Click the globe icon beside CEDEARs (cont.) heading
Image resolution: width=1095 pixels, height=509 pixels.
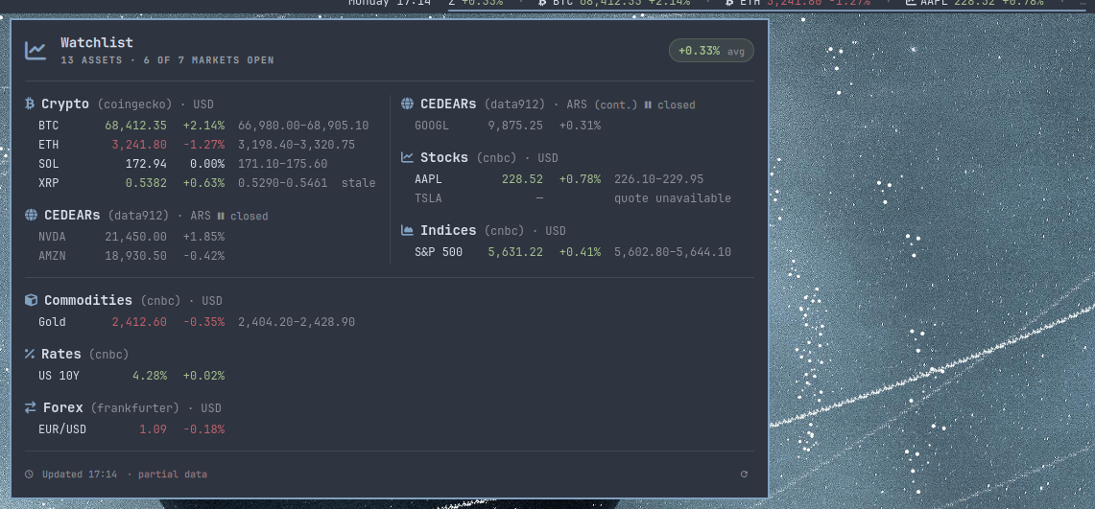tap(407, 104)
